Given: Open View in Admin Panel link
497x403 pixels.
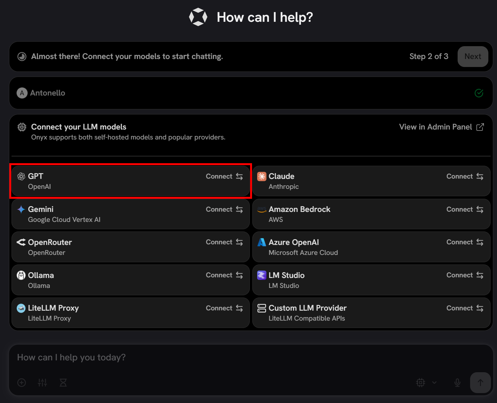Looking at the screenshot, I should point(441,127).
